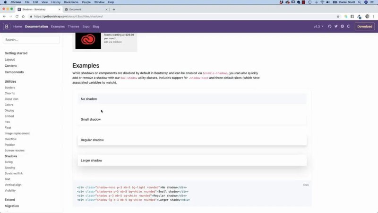This screenshot has width=378, height=213.
Task: Open Notification Center icon
Action: point(372,2)
